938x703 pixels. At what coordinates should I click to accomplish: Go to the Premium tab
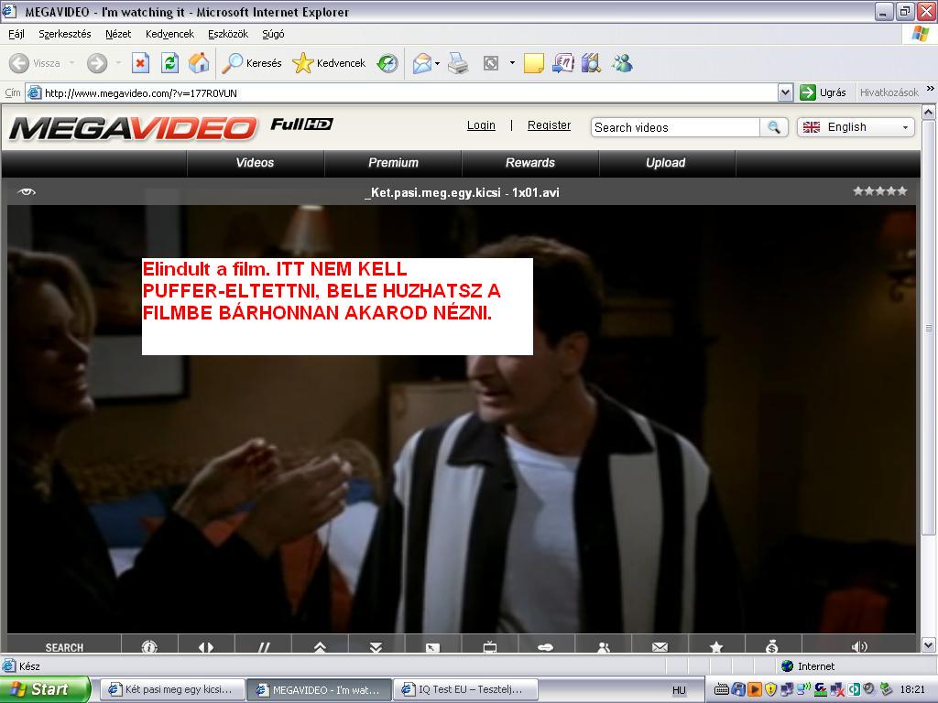[x=393, y=163]
